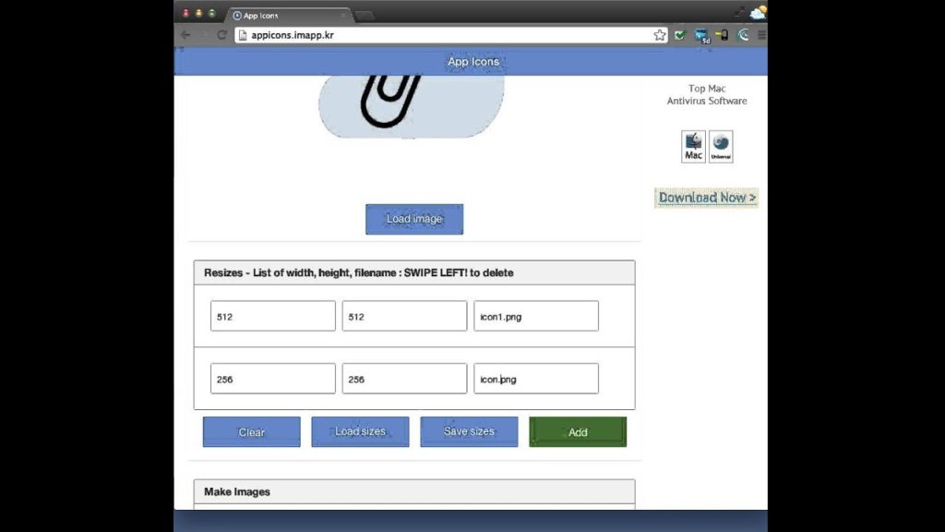Click the browser back arrow
Image resolution: width=945 pixels, height=532 pixels.
tap(185, 35)
